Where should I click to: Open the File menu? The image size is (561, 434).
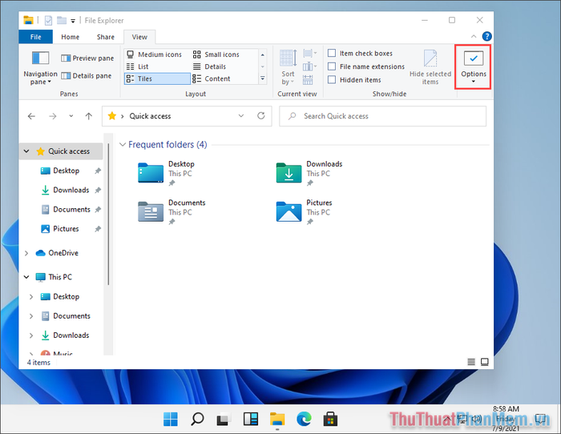tap(36, 37)
